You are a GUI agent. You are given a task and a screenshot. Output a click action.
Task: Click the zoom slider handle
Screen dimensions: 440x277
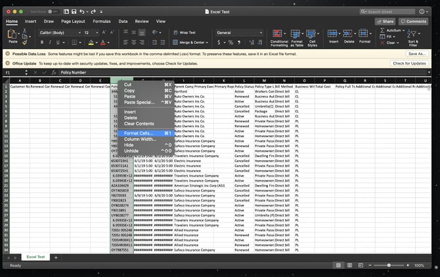click(389, 265)
